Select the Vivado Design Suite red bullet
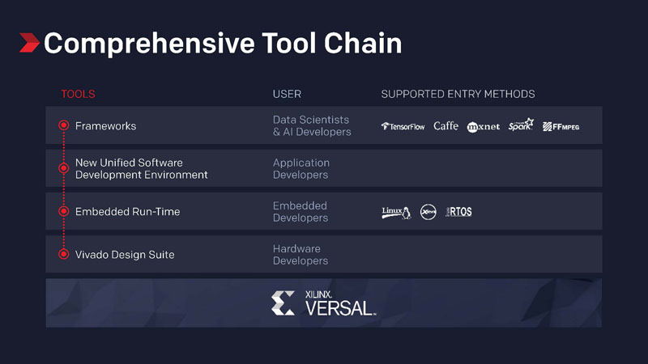Screen dimensions: 648x364 (x=64, y=254)
